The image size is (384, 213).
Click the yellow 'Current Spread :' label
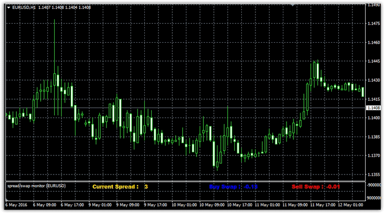(115, 187)
